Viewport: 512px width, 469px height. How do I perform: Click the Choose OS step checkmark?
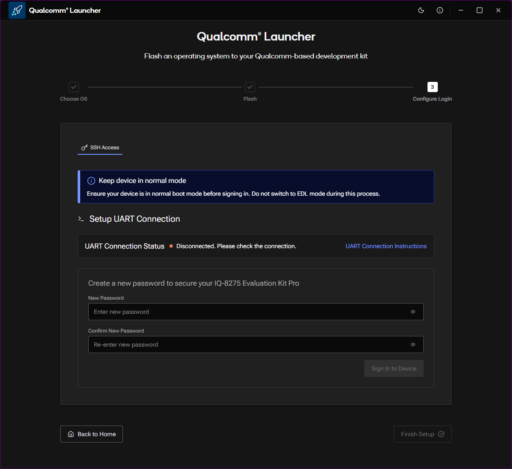coord(74,87)
